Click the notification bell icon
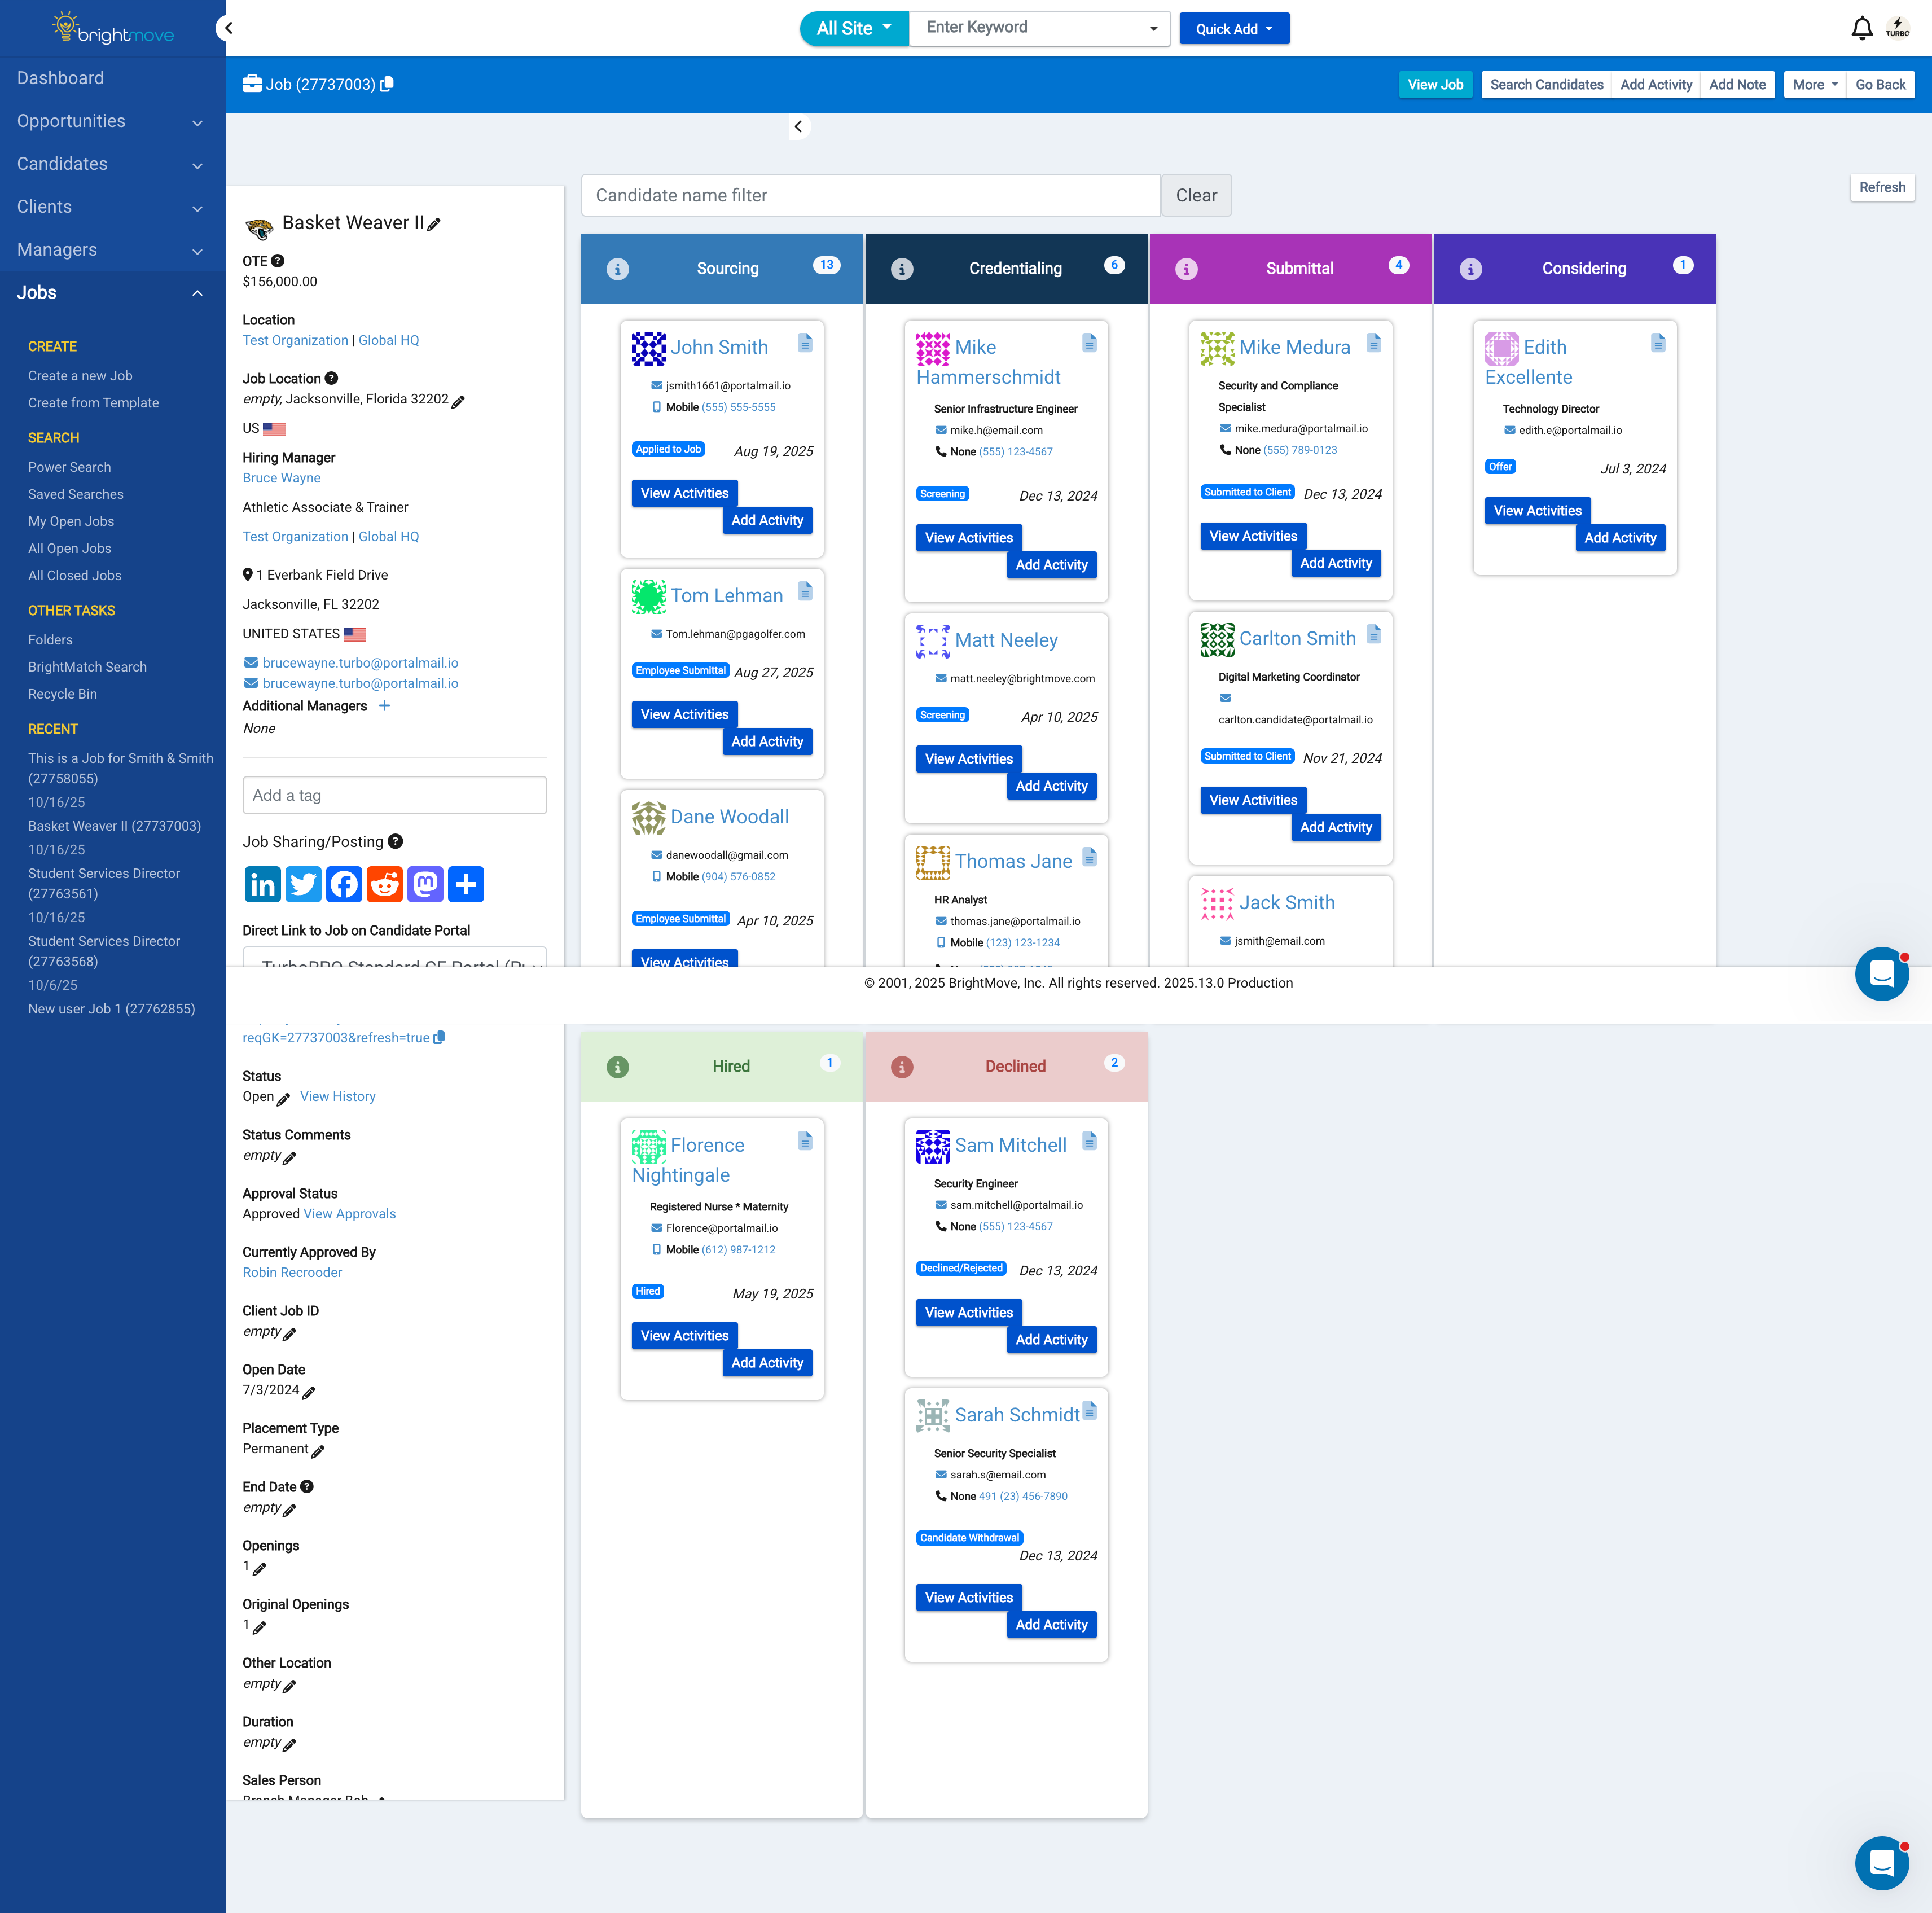1932x1913 pixels. tap(1861, 28)
